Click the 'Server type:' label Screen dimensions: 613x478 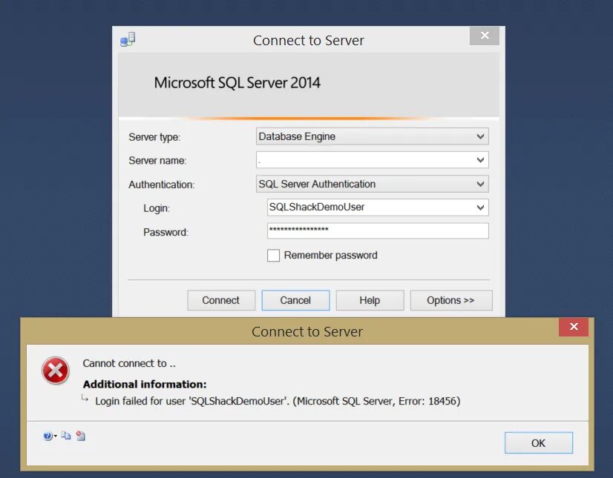pos(154,137)
